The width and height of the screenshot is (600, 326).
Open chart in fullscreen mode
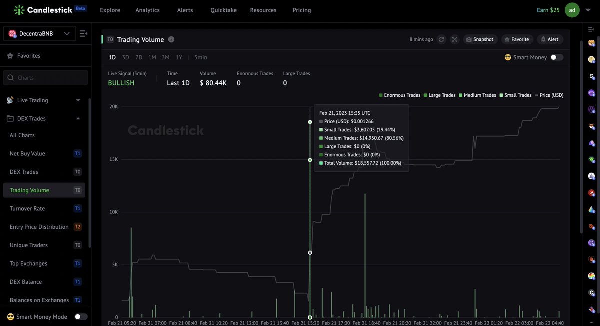(x=454, y=39)
